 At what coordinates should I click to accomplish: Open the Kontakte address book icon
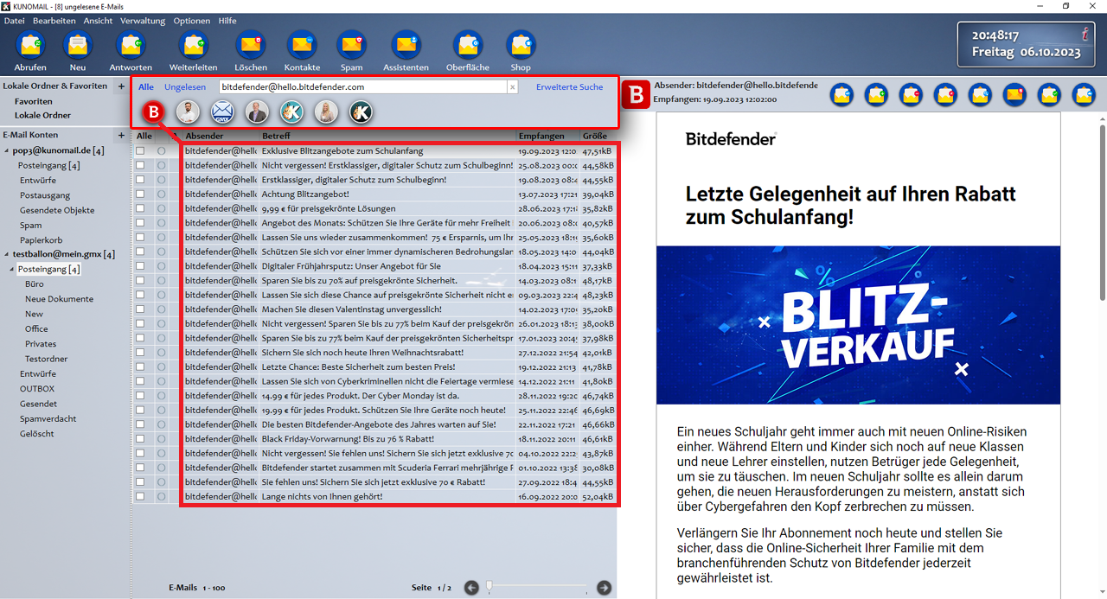point(302,44)
